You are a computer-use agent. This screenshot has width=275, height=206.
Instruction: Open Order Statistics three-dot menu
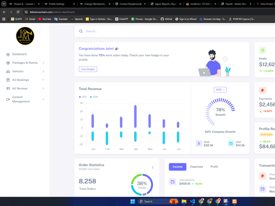point(153,167)
